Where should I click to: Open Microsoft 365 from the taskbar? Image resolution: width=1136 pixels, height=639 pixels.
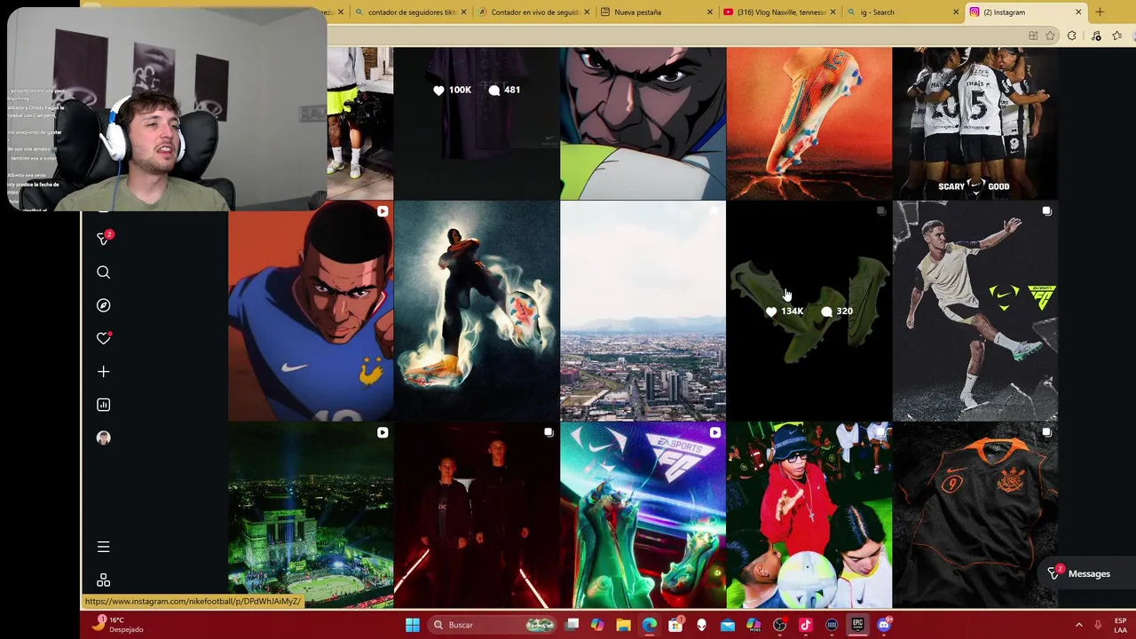[x=753, y=625]
